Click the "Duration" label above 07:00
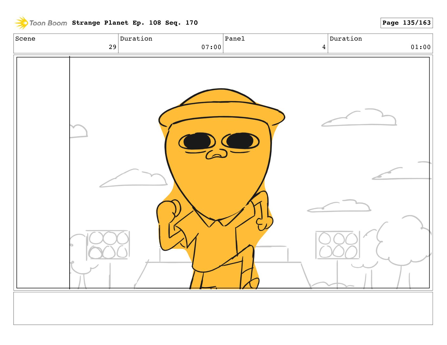Screen dimensions: 447x345 pos(136,39)
